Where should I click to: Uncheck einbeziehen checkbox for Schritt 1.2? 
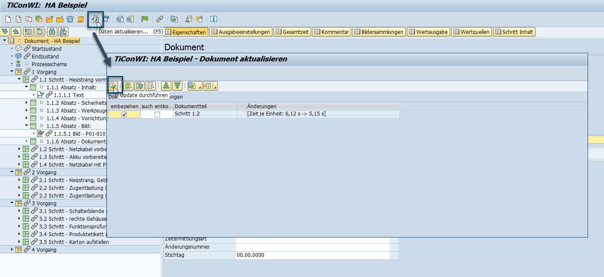point(124,114)
